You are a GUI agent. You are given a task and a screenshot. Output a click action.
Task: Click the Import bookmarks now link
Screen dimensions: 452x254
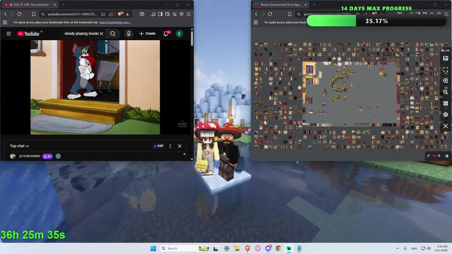(115, 22)
